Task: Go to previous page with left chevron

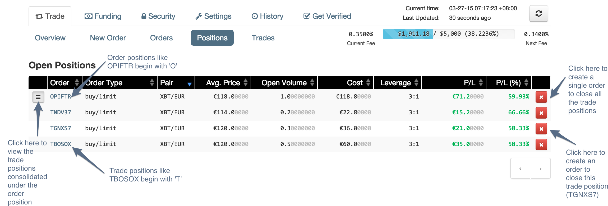Action: [x=520, y=168]
